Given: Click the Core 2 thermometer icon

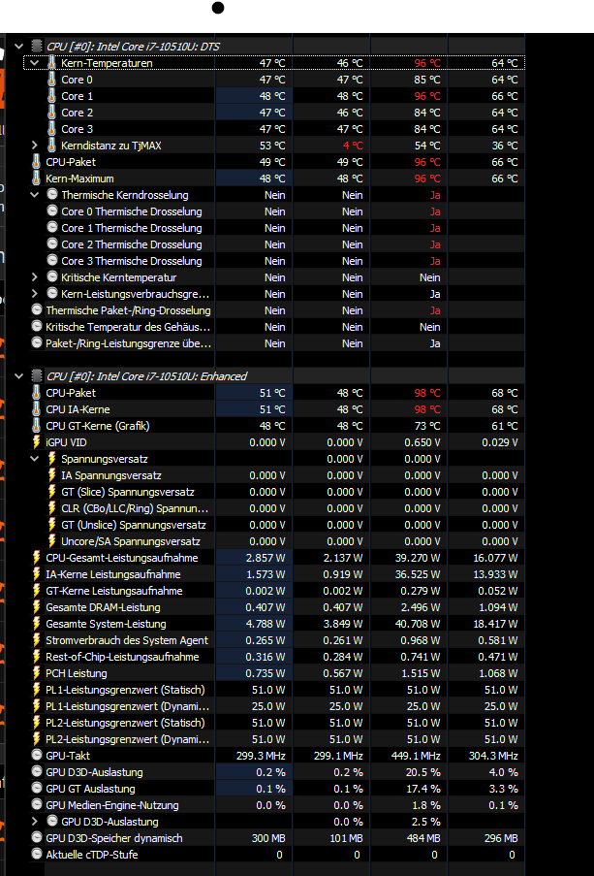Looking at the screenshot, I should click(x=52, y=113).
